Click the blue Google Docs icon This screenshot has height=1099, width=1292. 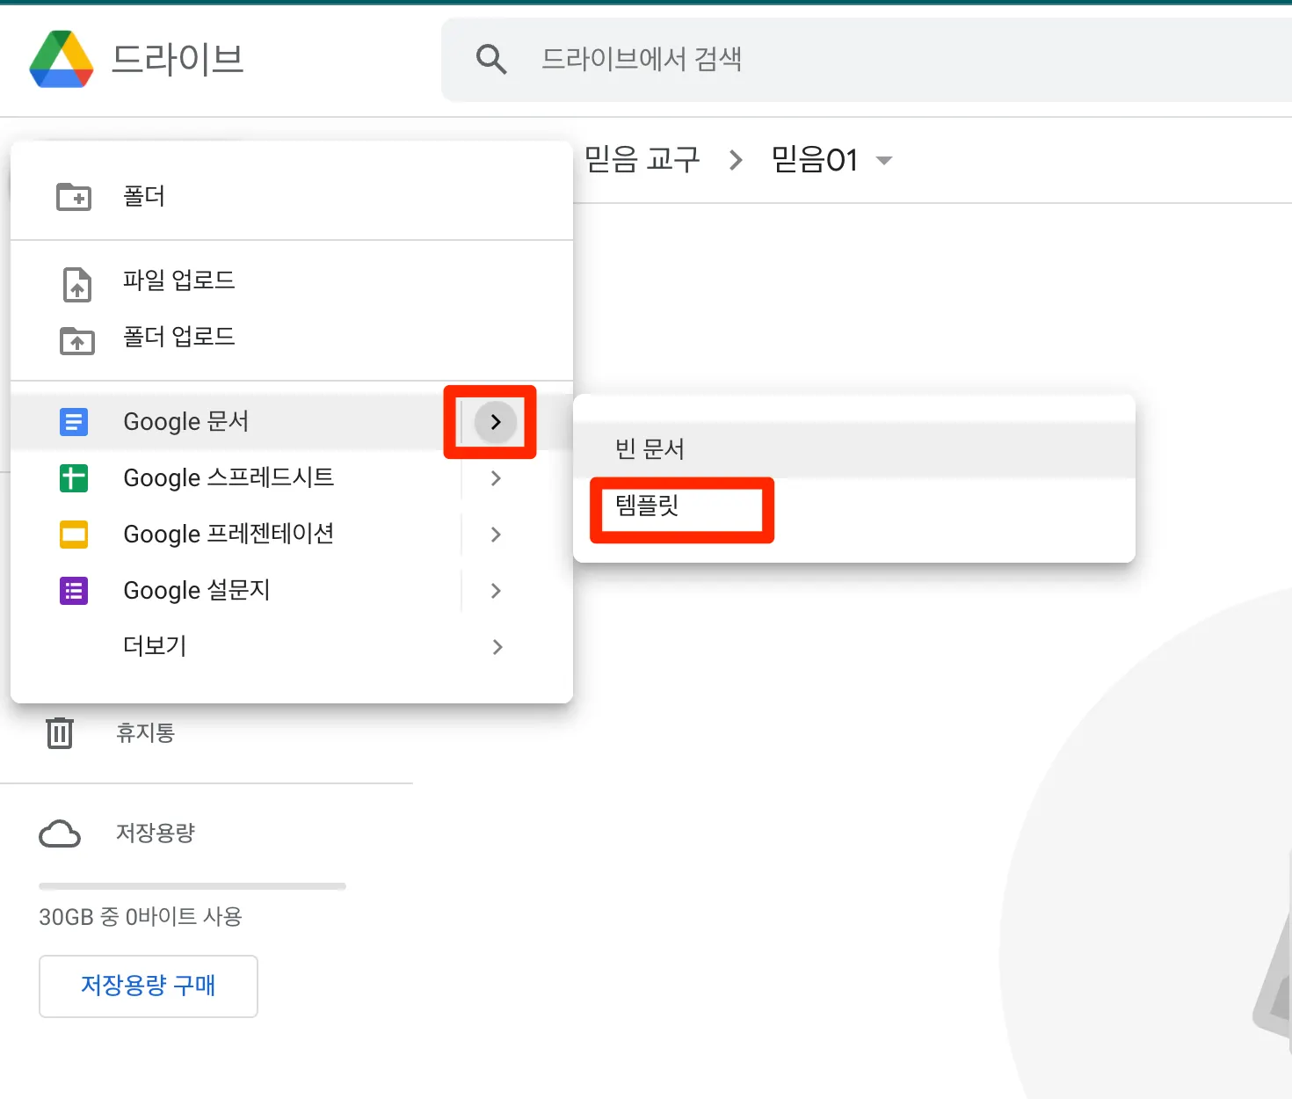click(74, 422)
